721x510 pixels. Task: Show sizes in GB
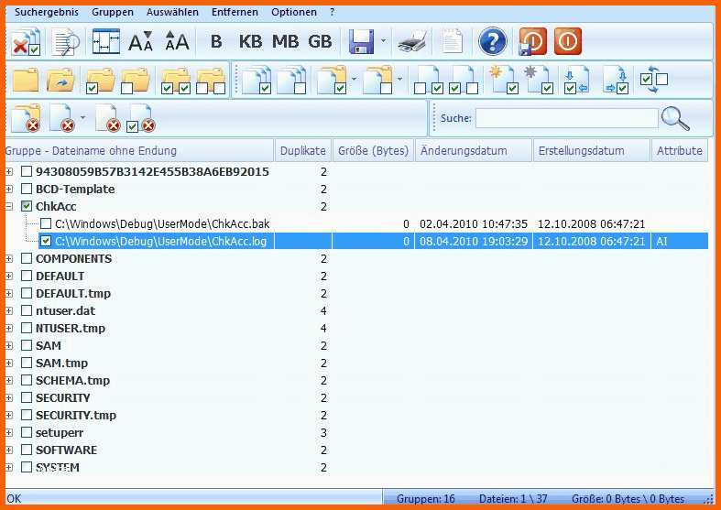(320, 42)
